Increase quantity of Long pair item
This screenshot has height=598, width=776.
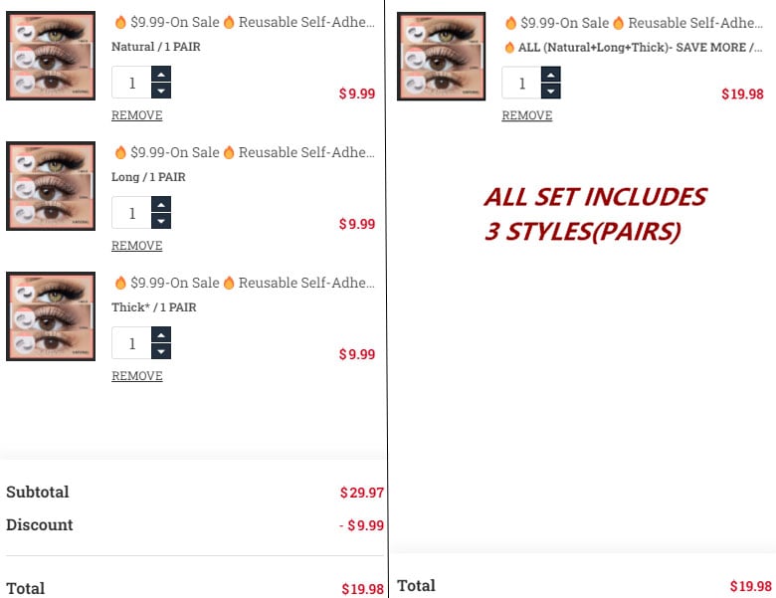click(161, 205)
